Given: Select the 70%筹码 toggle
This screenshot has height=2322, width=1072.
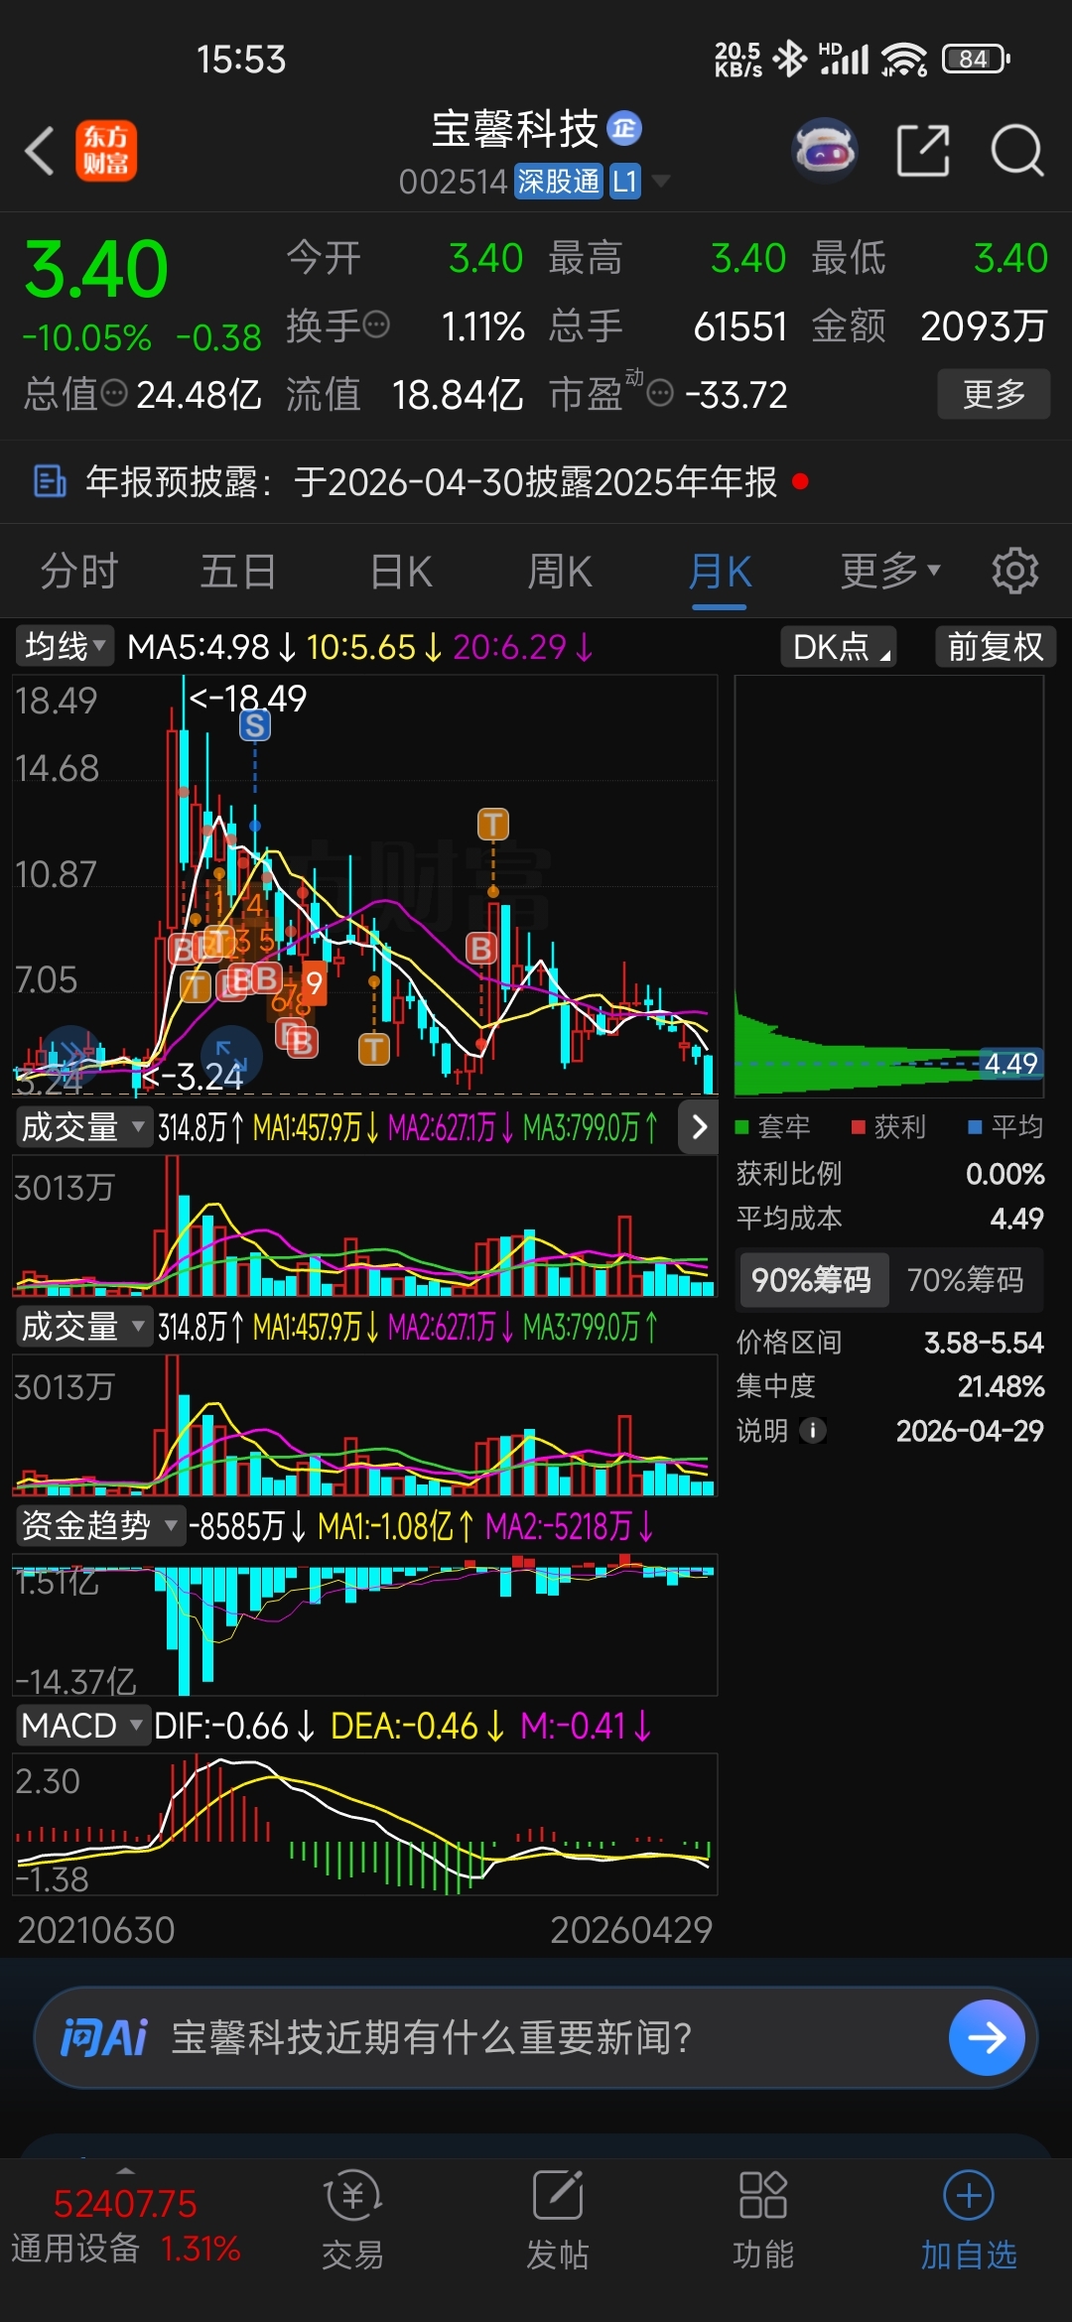Looking at the screenshot, I should click(x=965, y=1280).
